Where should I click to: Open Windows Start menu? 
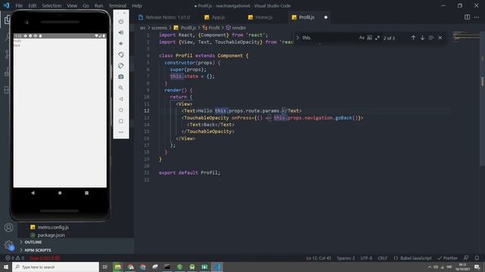pyautogui.click(x=6, y=267)
